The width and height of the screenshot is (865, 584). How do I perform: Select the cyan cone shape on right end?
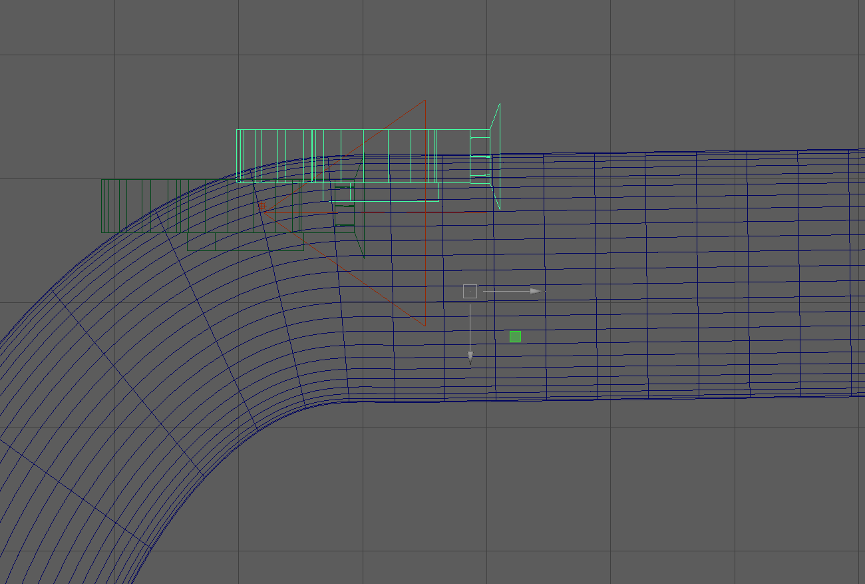pyautogui.click(x=495, y=156)
